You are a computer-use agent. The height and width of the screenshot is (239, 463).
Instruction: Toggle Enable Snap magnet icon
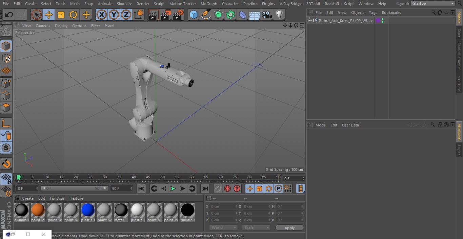(6, 164)
